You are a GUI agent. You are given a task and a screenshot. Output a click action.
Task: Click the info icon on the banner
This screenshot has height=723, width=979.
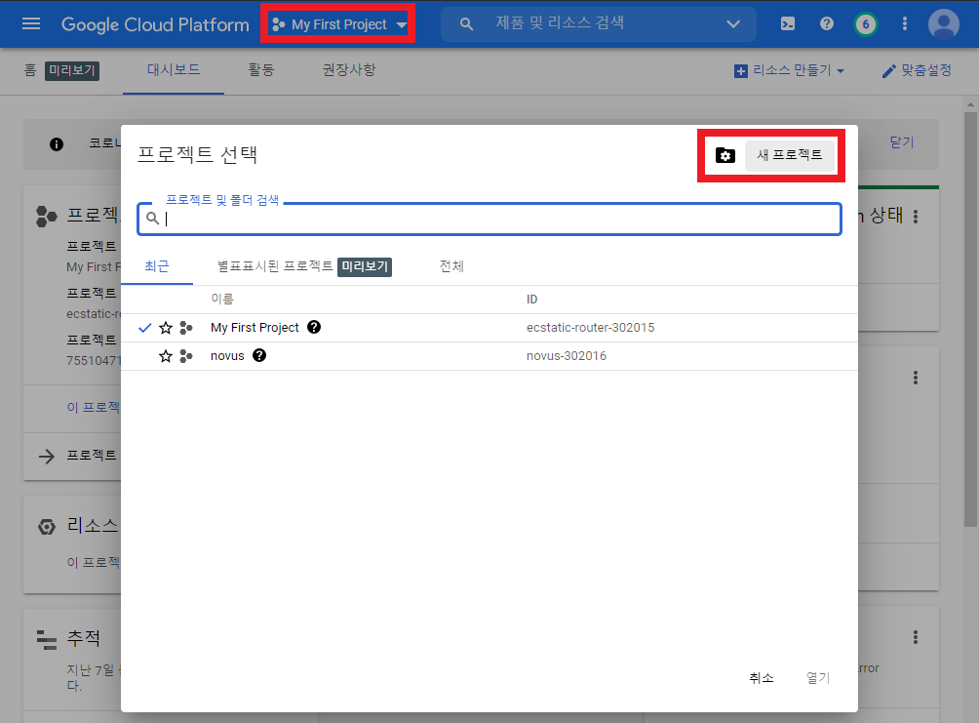[x=57, y=144]
